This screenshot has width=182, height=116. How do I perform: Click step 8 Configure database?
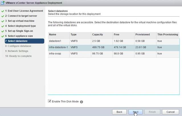pos(18,46)
